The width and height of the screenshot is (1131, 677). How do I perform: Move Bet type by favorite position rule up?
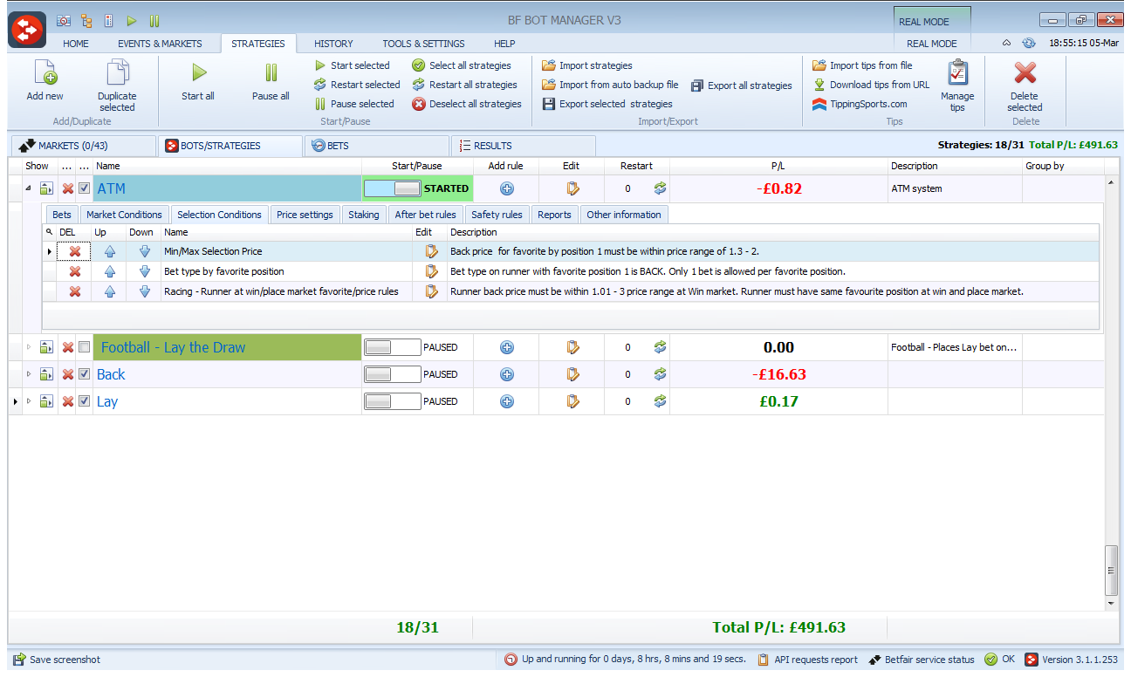pos(110,271)
